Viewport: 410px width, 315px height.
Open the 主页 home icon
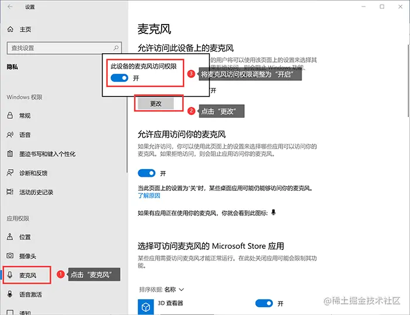(10, 29)
